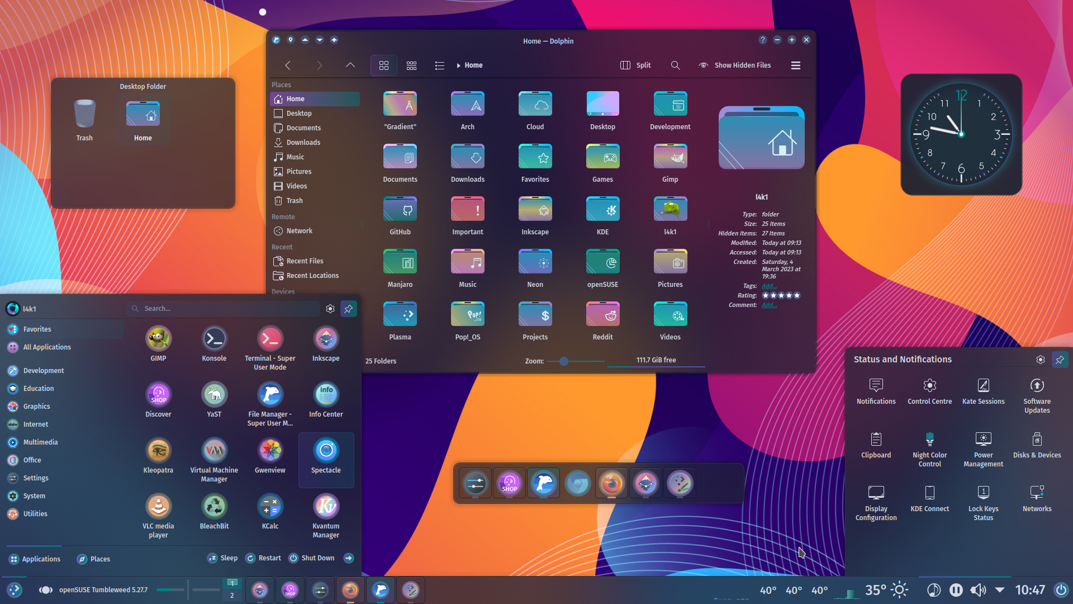Go back in Dolphin navigation
Screen dimensions: 1073x604
click(x=288, y=65)
